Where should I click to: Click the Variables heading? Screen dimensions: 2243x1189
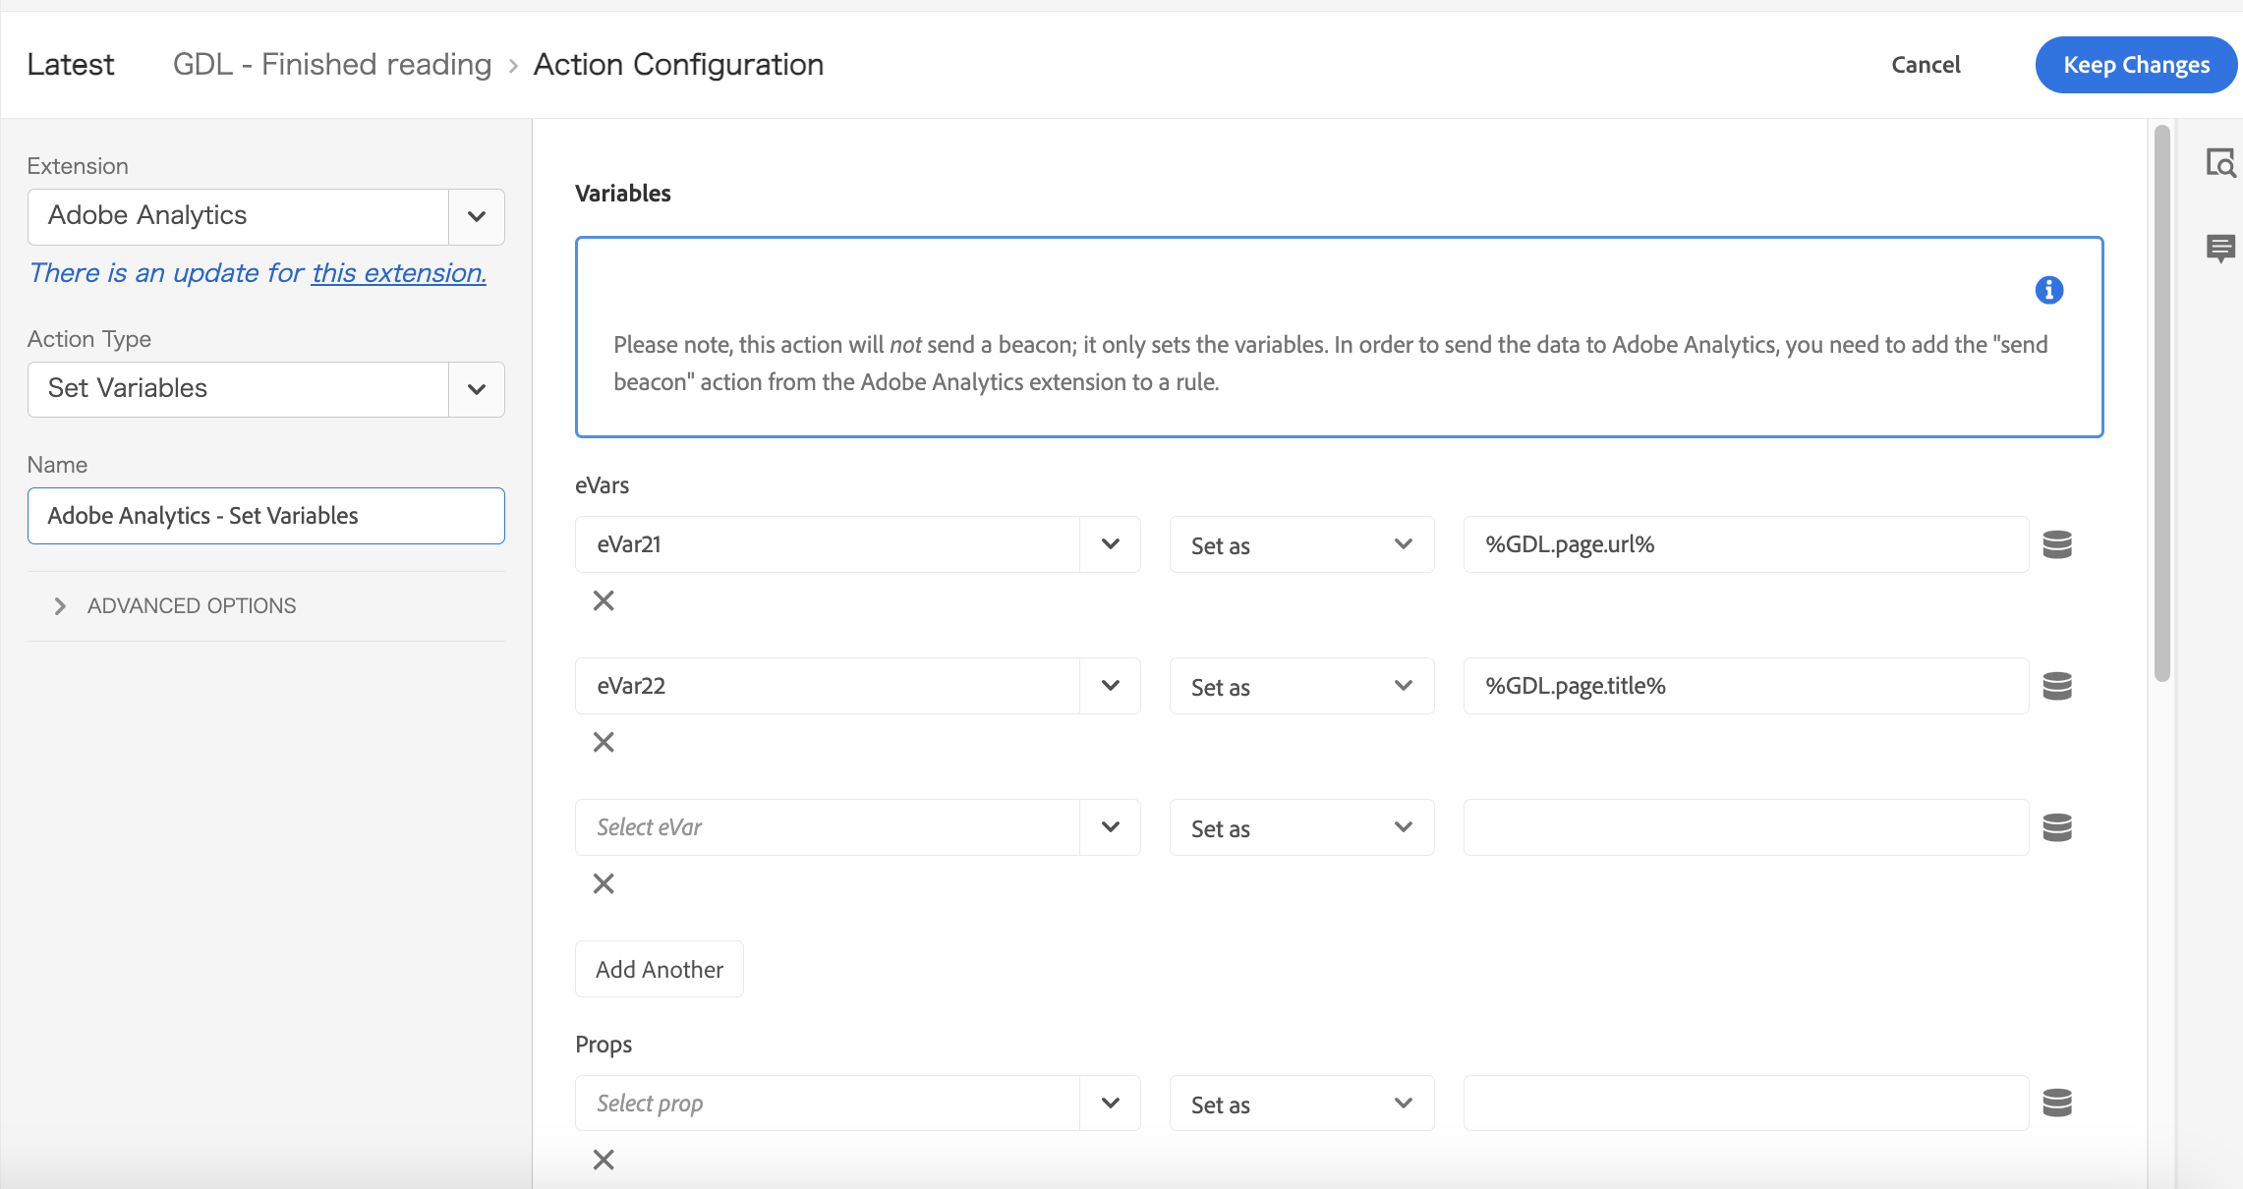(623, 194)
